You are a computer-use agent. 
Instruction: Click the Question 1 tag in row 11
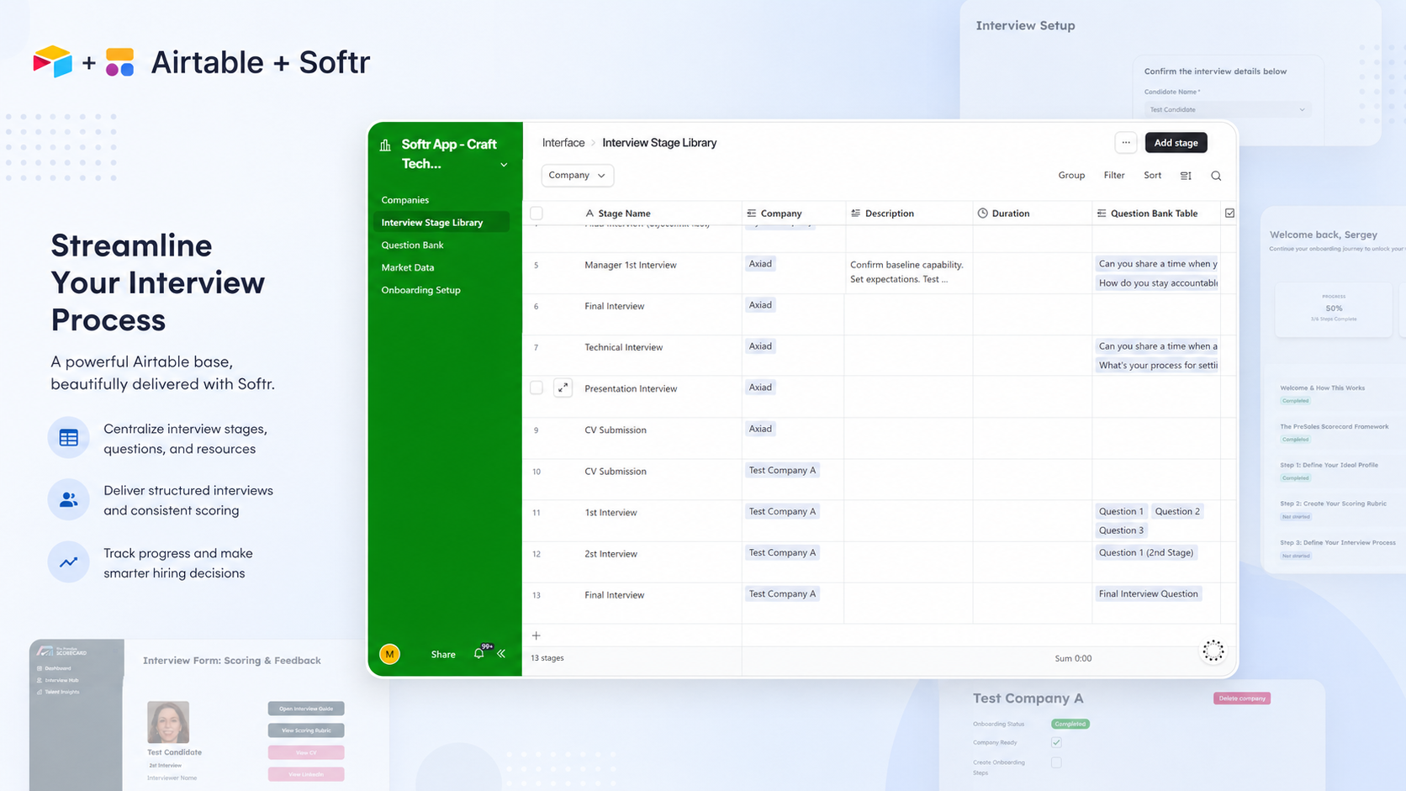[1121, 511]
